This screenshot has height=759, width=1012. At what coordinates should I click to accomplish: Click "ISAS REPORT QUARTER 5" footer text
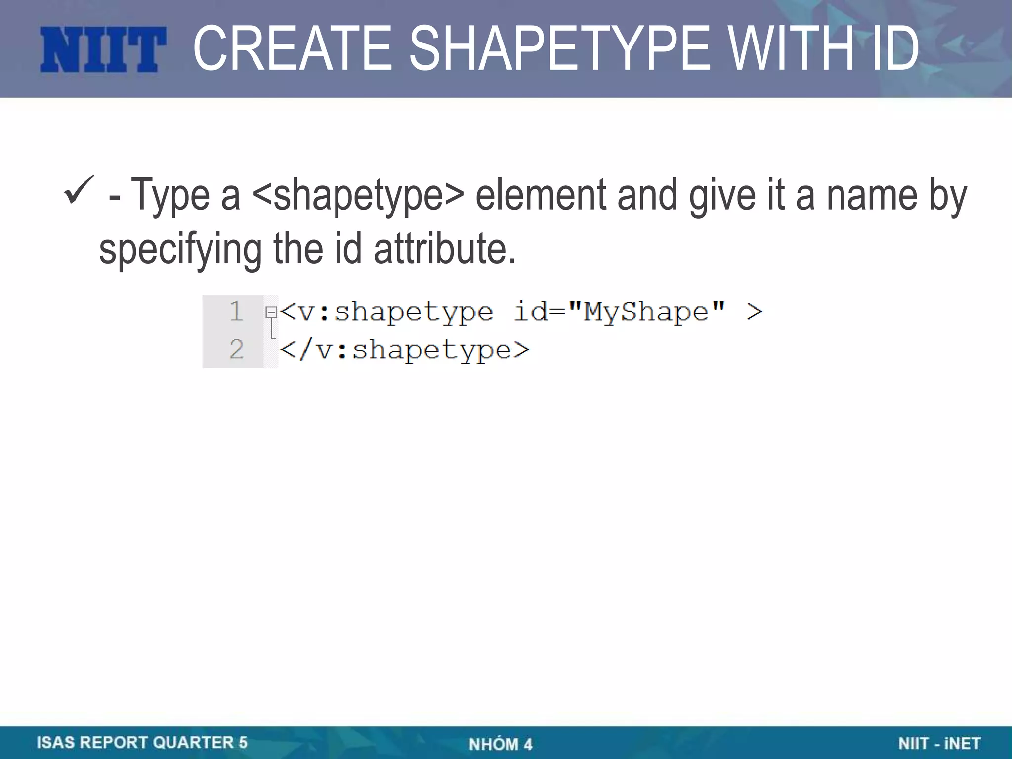click(142, 743)
